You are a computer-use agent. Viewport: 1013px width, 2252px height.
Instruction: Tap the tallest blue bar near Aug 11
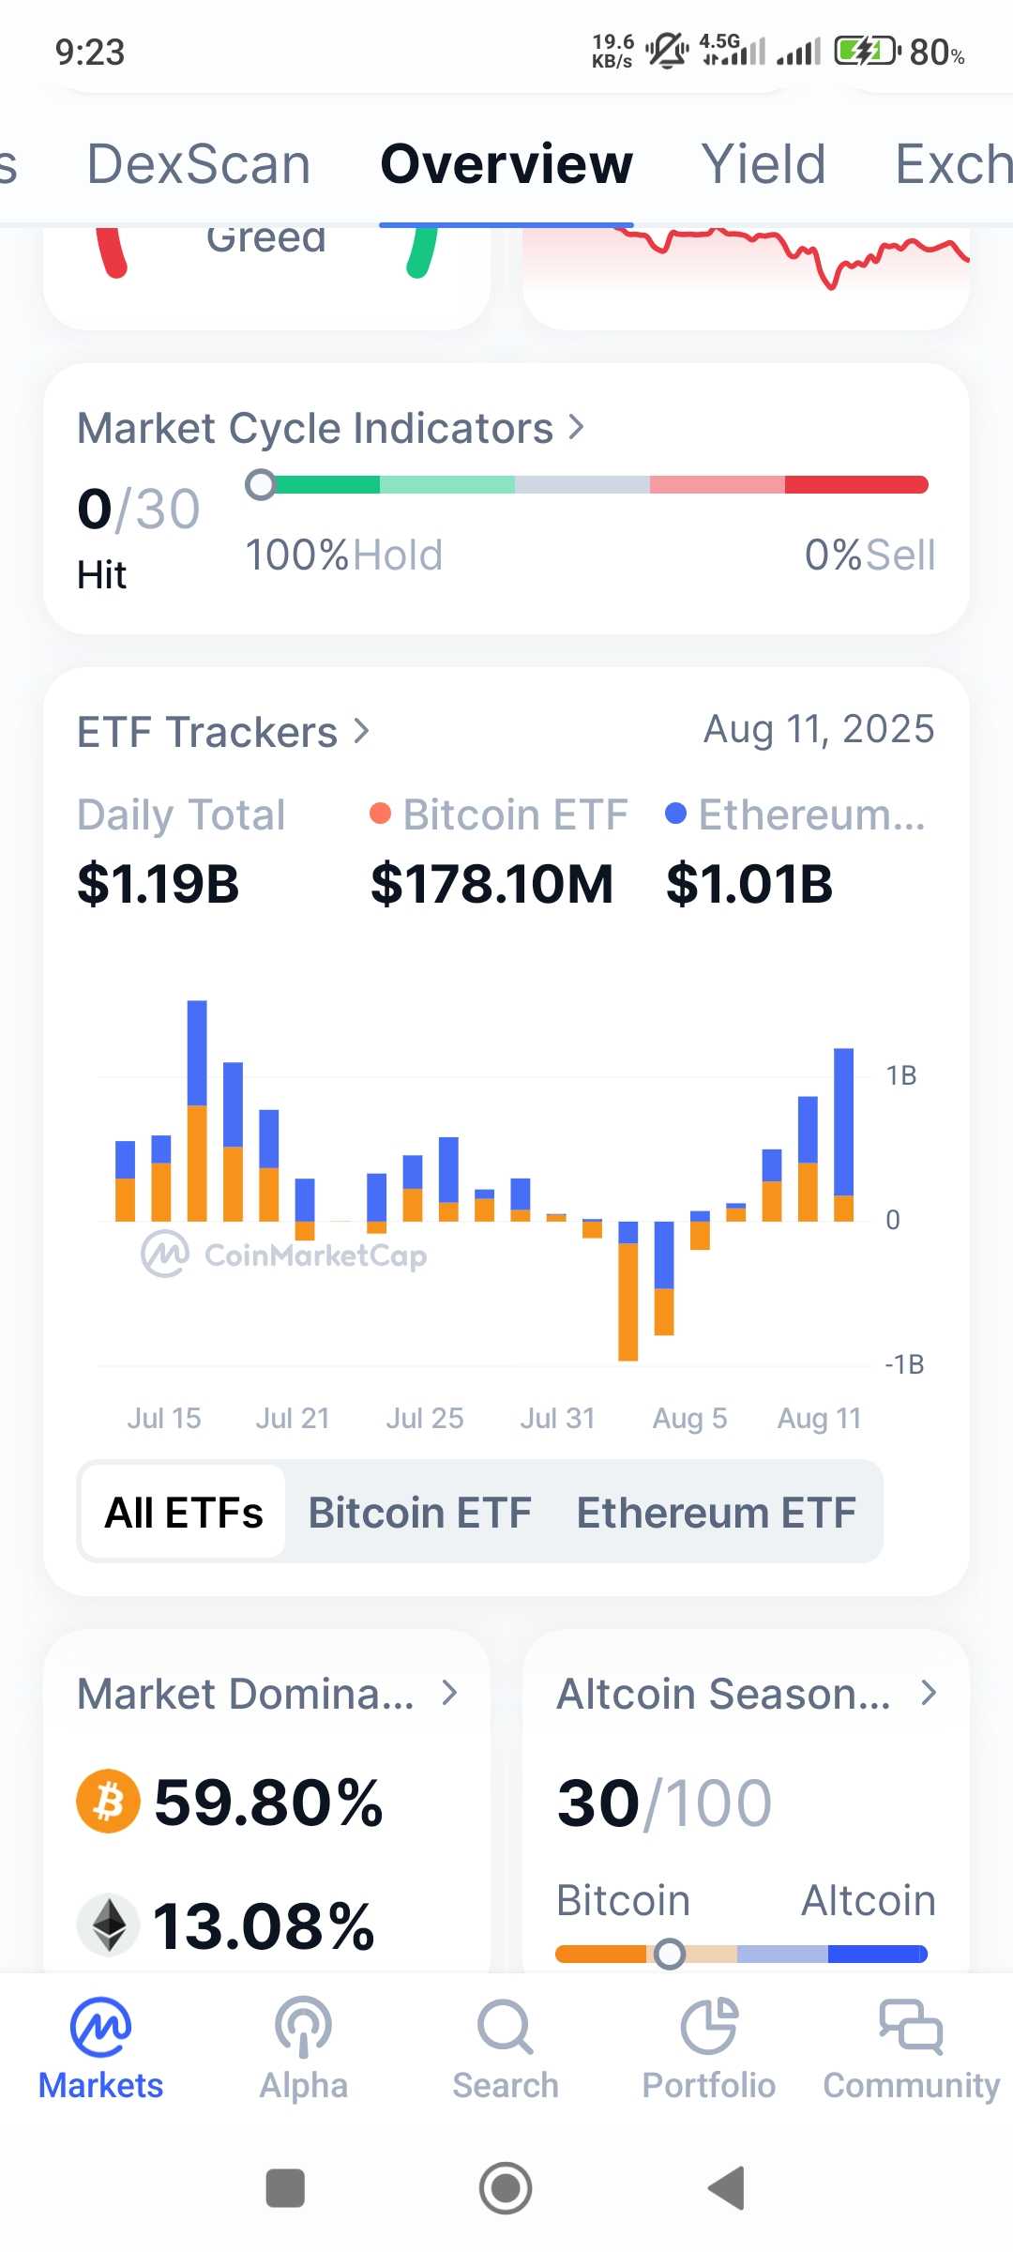point(843,1121)
